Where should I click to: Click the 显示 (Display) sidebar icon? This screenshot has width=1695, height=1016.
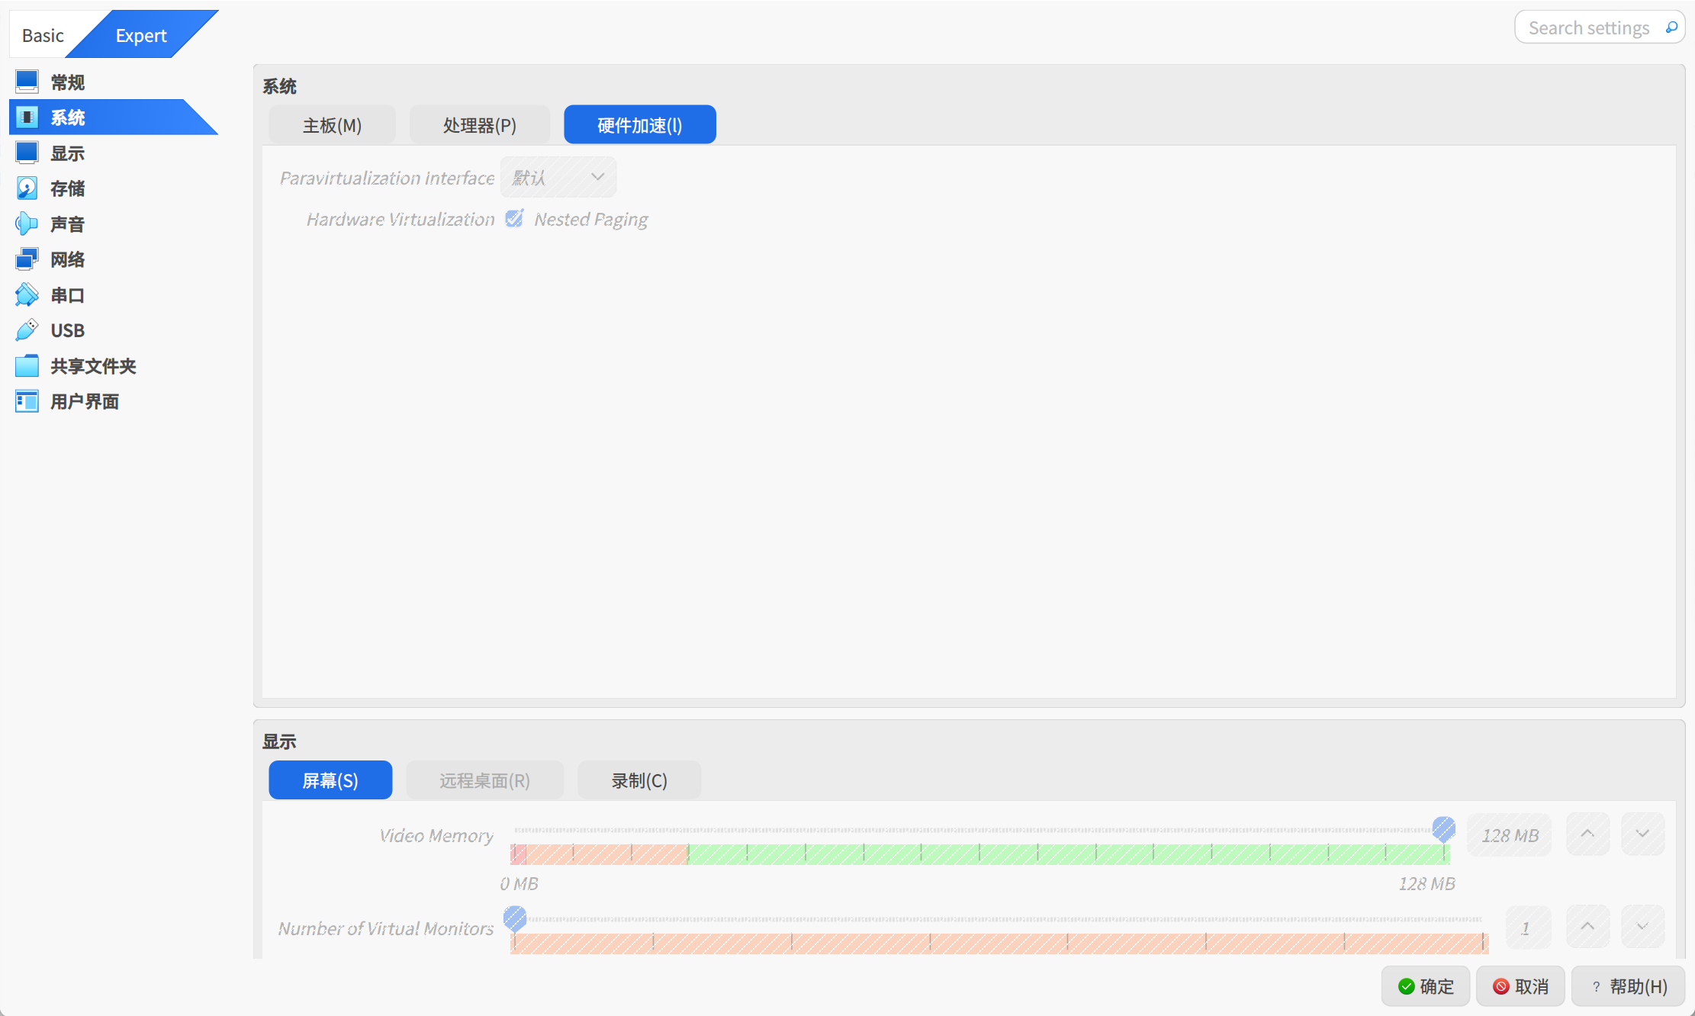[27, 153]
